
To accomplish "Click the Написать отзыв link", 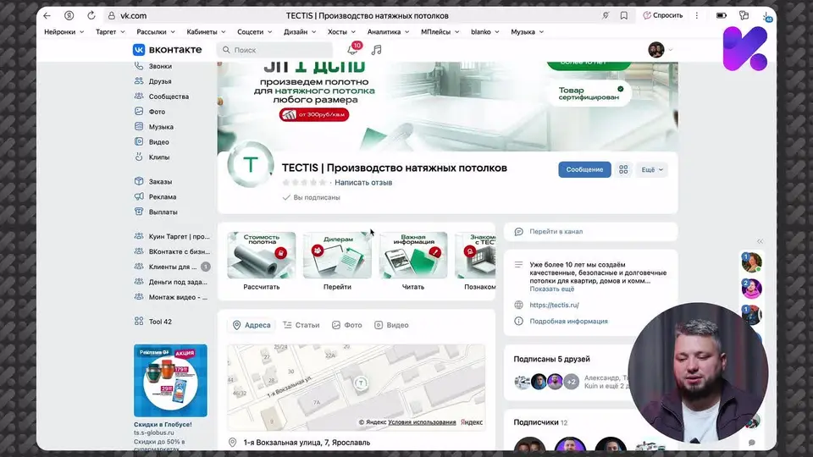I will click(x=363, y=183).
